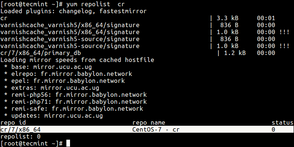Viewport: 294px width, 147px height.
Task: Click the 'repo id' column header
Action: (13, 122)
